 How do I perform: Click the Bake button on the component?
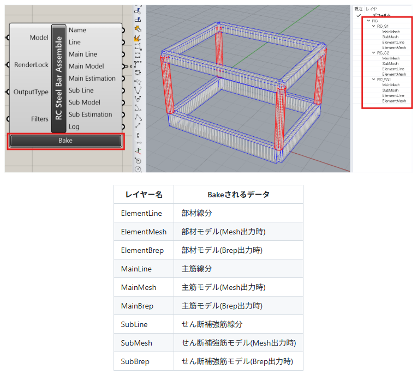click(x=65, y=141)
